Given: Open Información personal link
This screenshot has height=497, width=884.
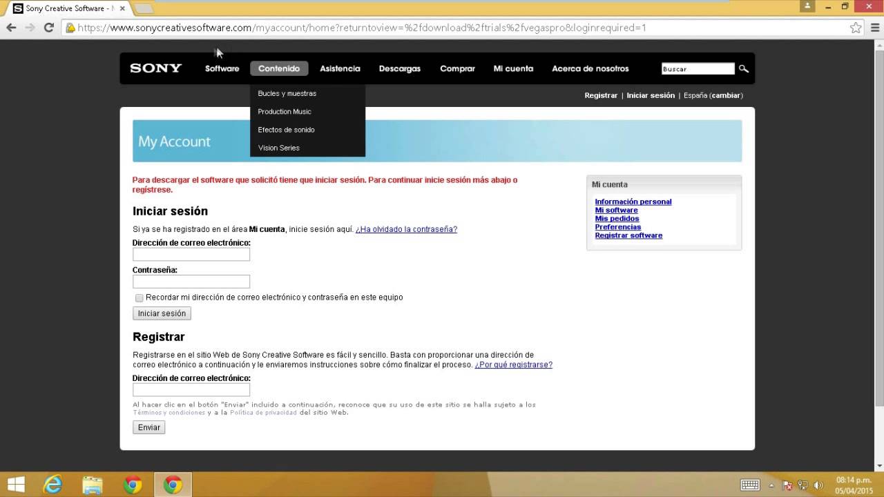Looking at the screenshot, I should click(x=633, y=202).
